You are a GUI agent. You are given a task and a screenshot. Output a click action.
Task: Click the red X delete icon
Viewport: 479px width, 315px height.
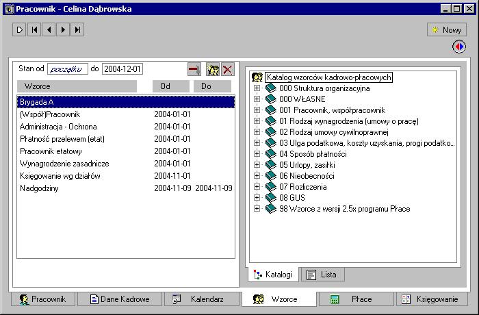228,69
